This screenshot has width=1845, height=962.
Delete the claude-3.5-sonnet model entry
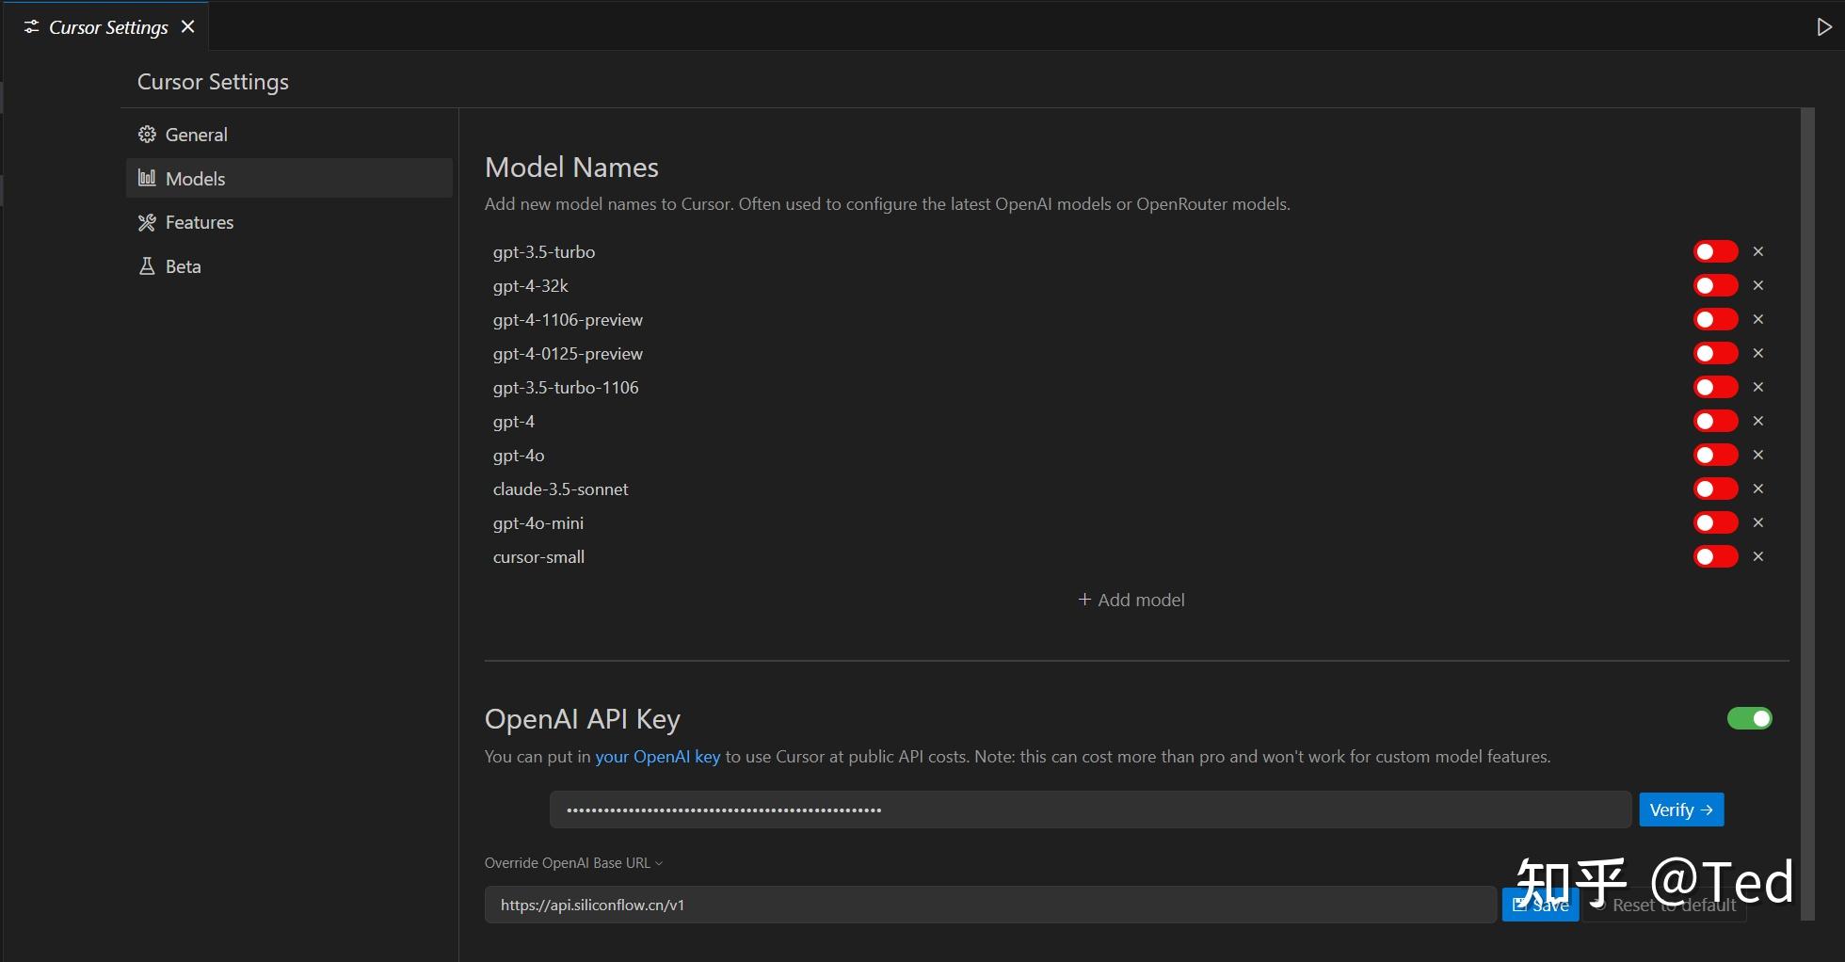tap(1757, 489)
